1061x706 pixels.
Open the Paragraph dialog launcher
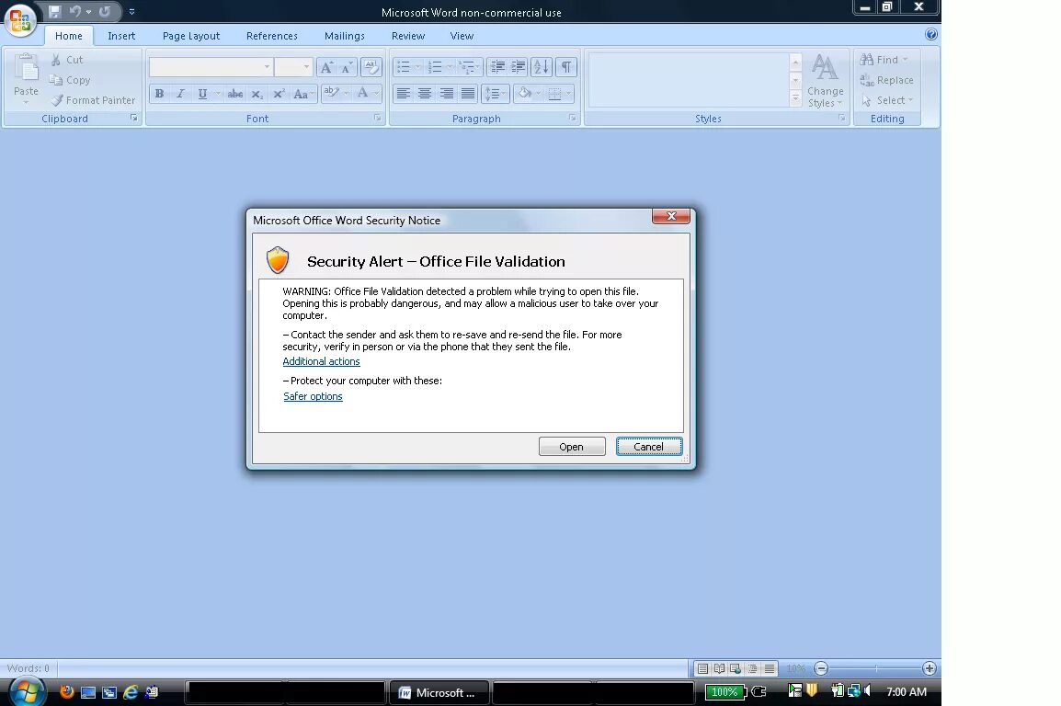[x=573, y=118]
